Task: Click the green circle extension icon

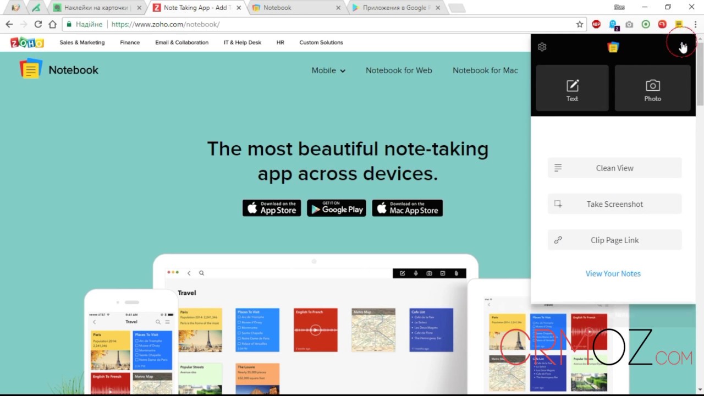Action: (646, 24)
